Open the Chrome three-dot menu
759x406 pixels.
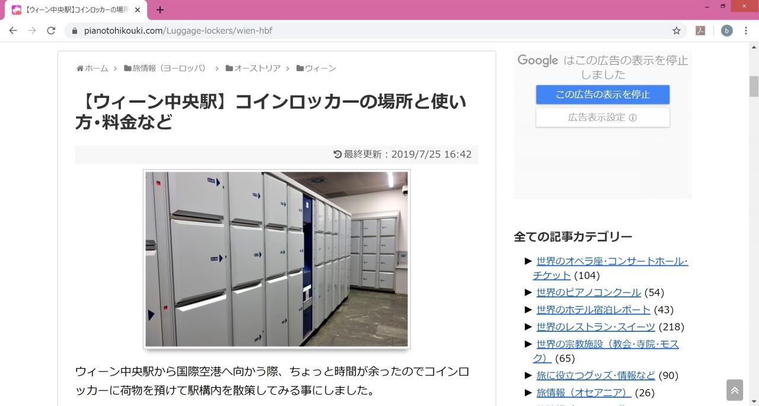click(x=746, y=30)
